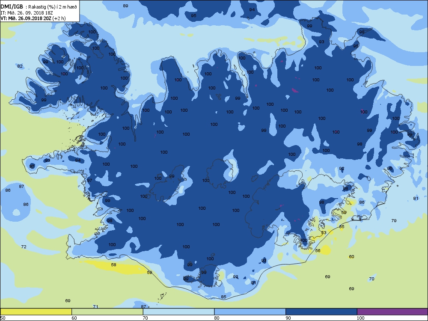Click the "DMI/IGB : Rakastig (%) í 2 m hæð" title
Viewport: 428px width, 321px height.
39,7
